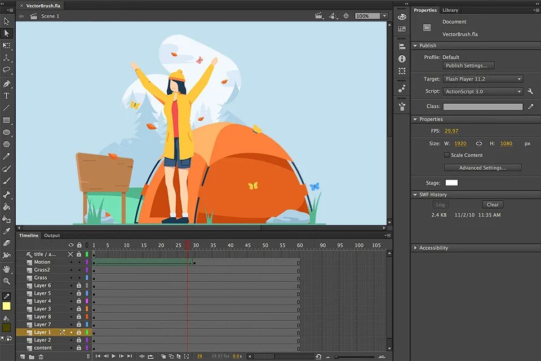Select the Free Transform tool
This screenshot has width=541, height=361.
(x=7, y=46)
